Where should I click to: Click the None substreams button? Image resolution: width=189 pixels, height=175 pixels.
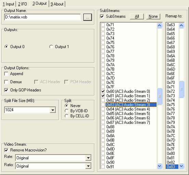(x=153, y=16)
